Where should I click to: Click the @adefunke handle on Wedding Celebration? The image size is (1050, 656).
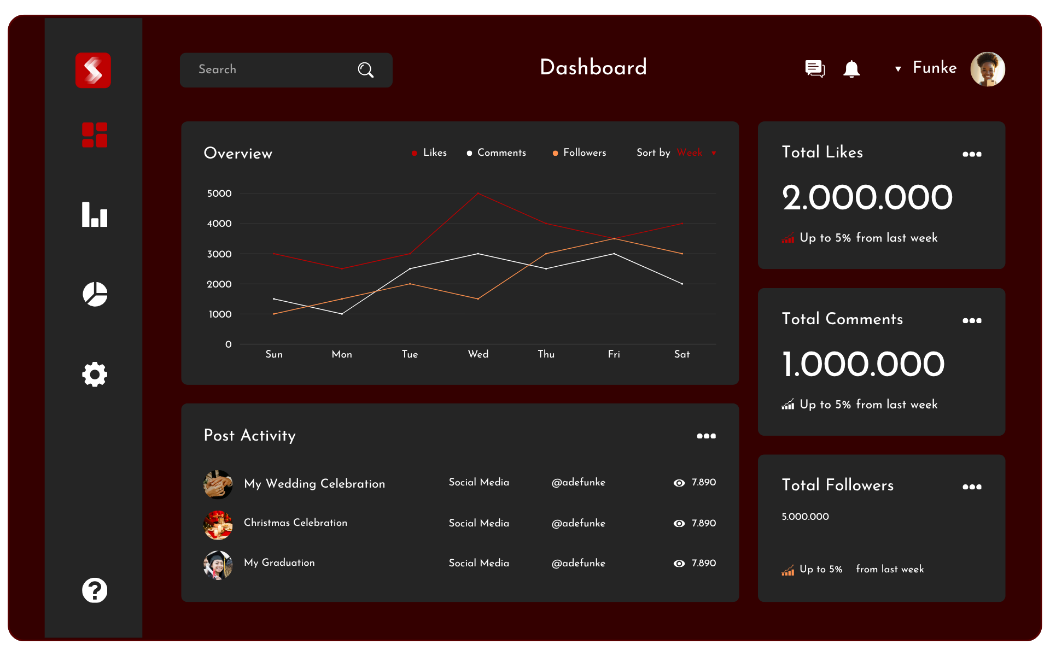click(x=578, y=483)
